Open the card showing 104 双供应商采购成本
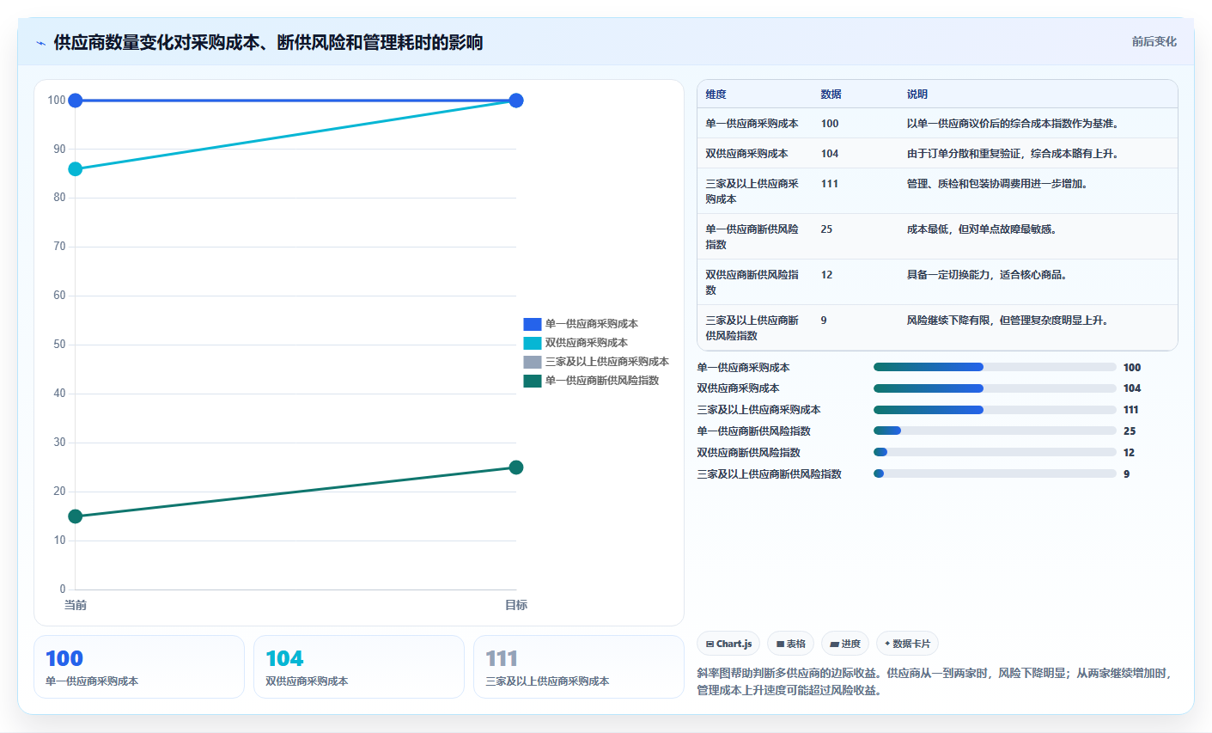1212x733 pixels. click(x=359, y=667)
